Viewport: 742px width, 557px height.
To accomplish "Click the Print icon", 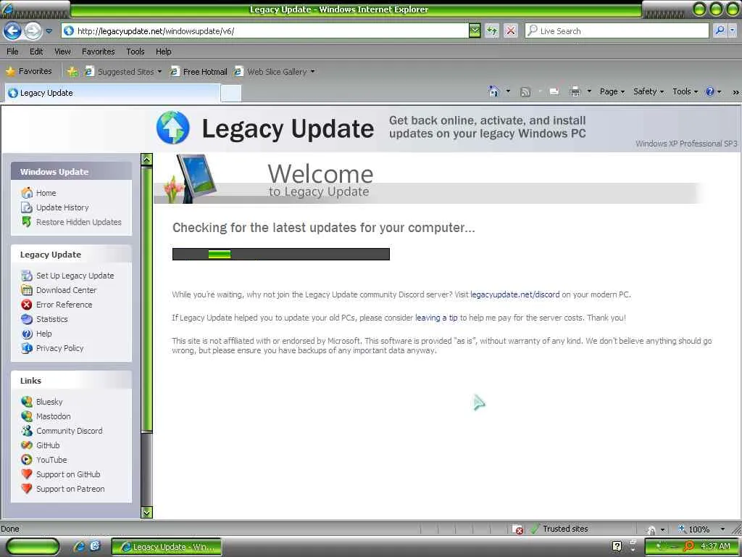I will (575, 91).
